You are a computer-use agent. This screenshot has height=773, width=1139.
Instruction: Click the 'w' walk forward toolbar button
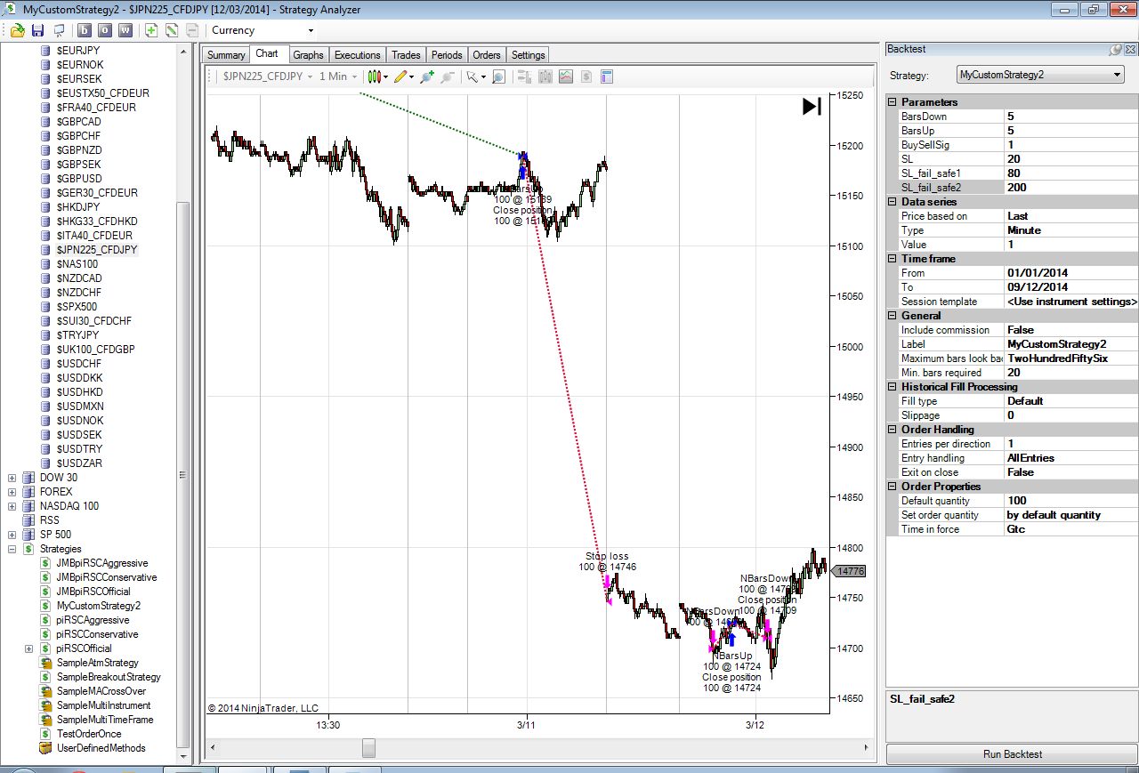pyautogui.click(x=125, y=30)
